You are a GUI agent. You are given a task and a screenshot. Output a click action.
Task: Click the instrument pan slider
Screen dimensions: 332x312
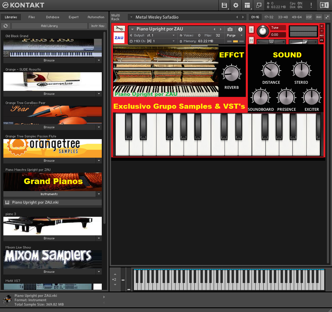point(271,42)
